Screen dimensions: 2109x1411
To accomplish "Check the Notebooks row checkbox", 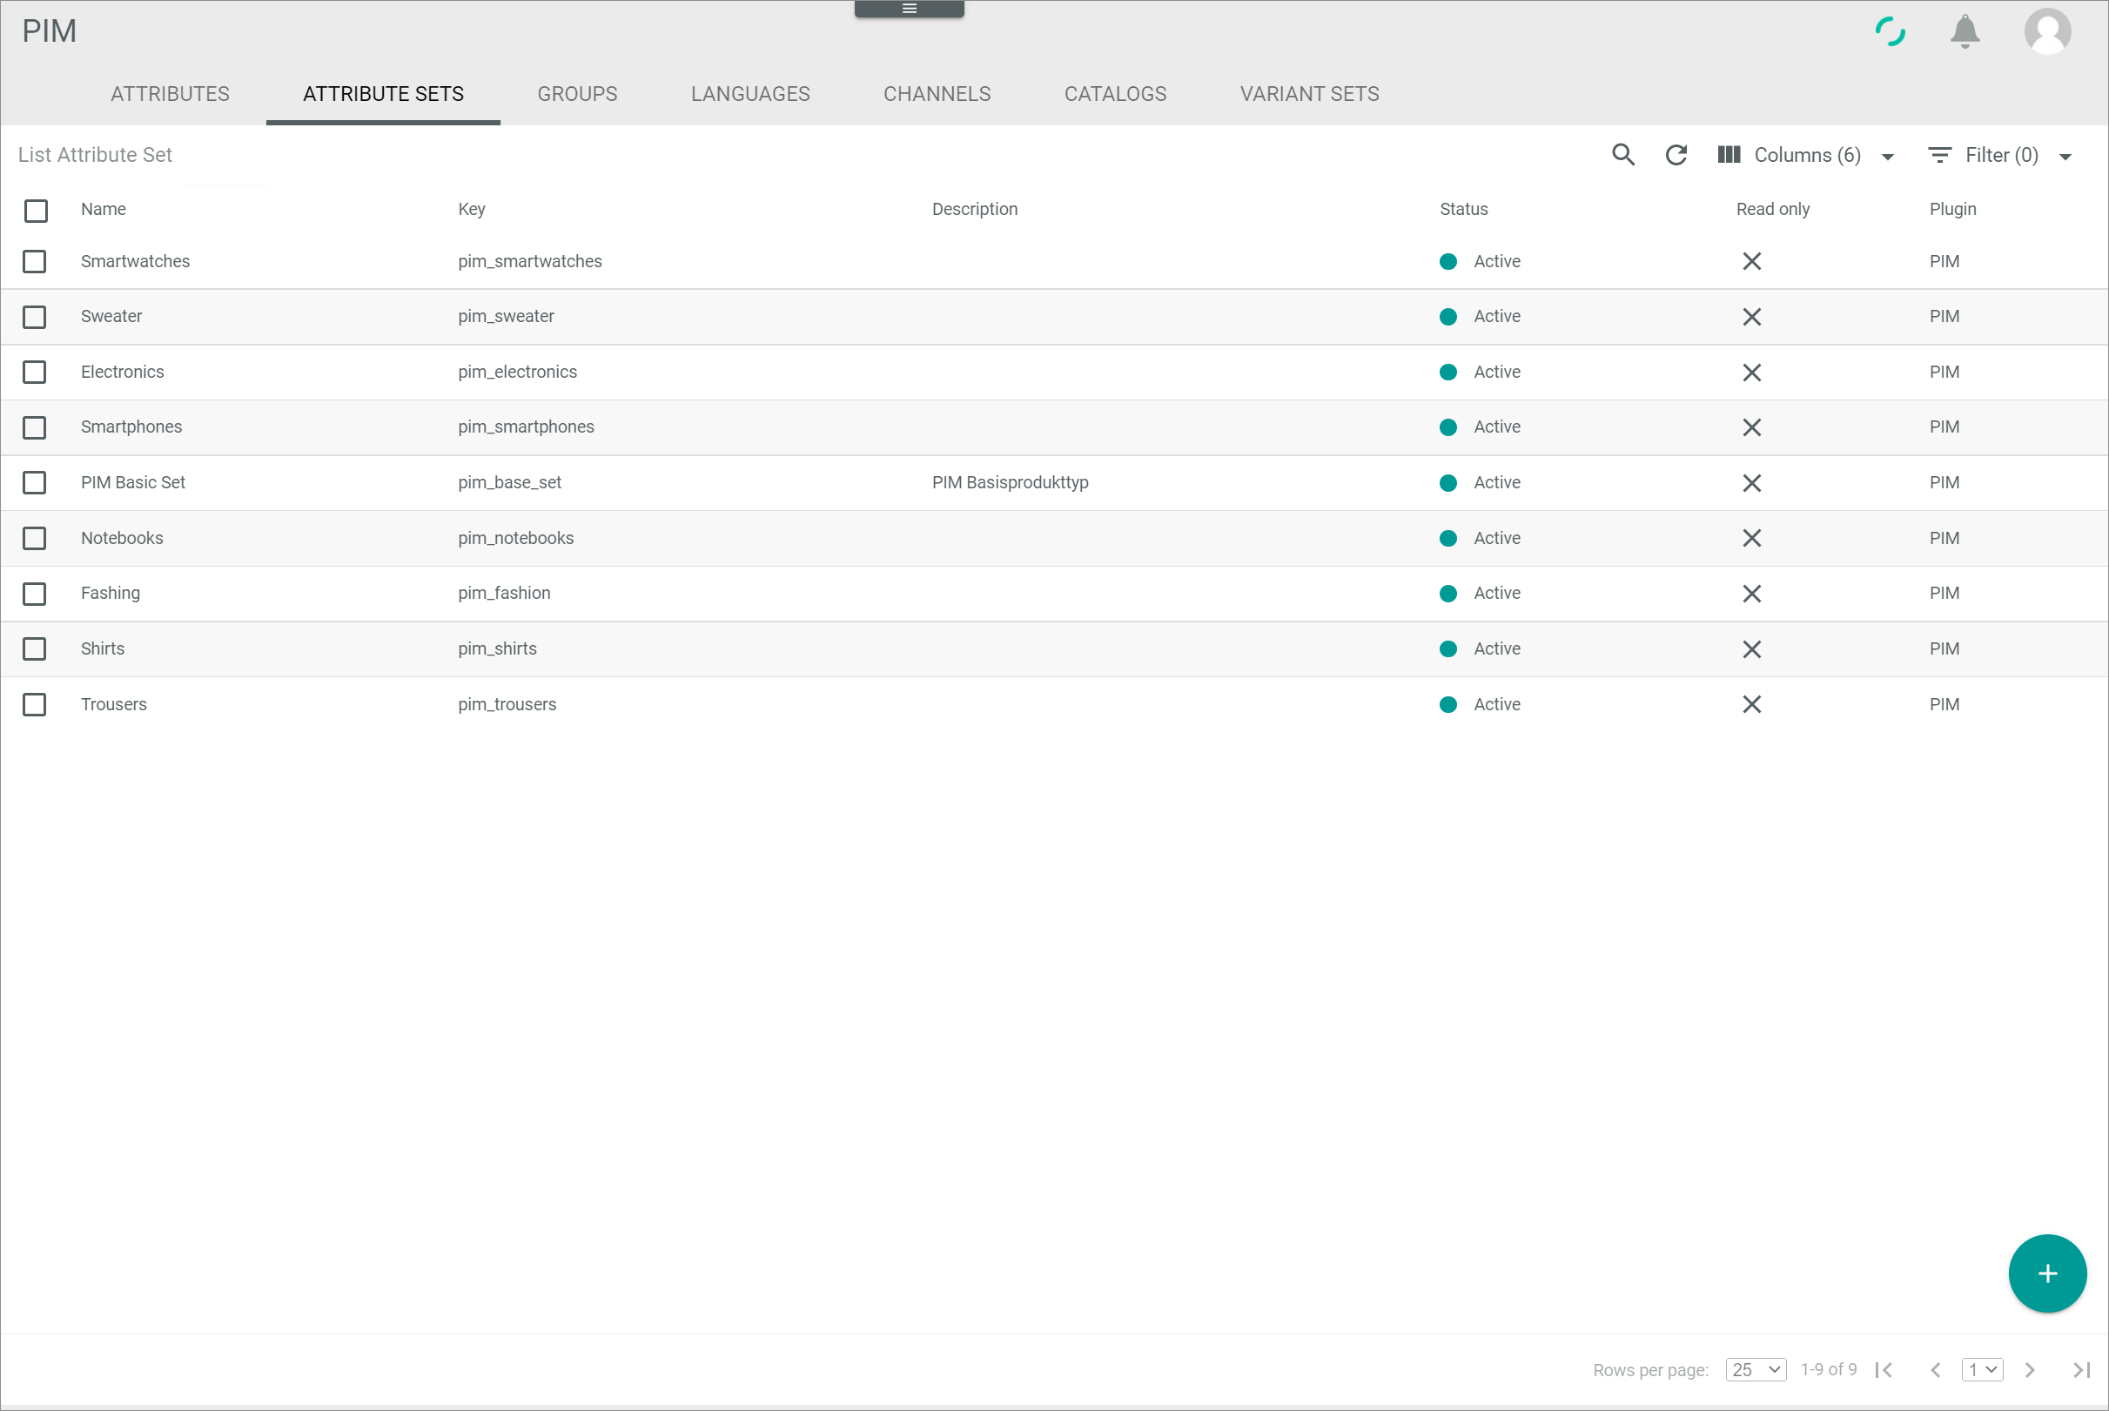I will point(34,538).
